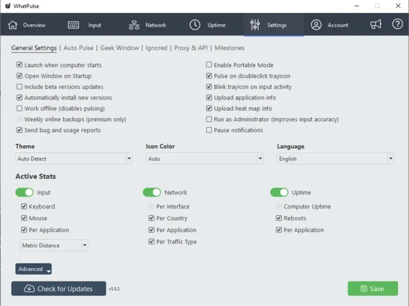
Task: Click the Overview home icon
Action: pos(13,25)
